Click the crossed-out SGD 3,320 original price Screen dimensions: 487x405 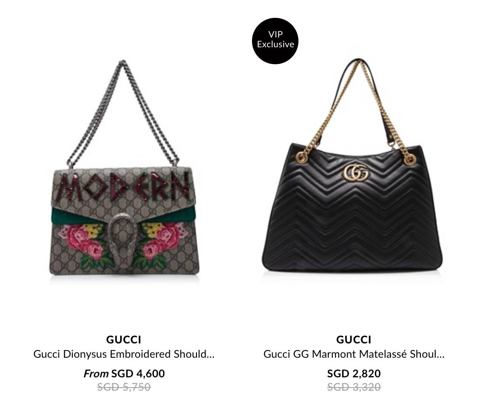[x=354, y=387]
